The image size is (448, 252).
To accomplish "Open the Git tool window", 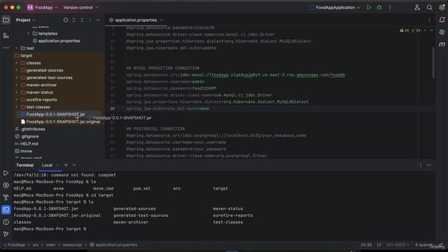I will [6, 234].
